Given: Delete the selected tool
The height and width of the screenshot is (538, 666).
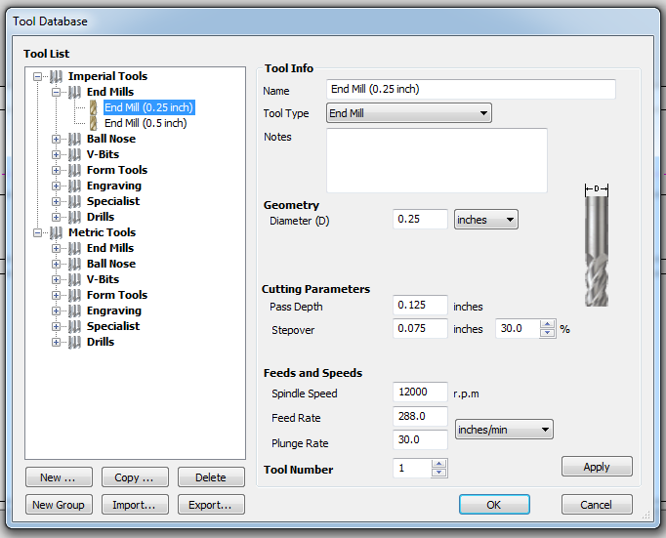Looking at the screenshot, I should pos(211,477).
